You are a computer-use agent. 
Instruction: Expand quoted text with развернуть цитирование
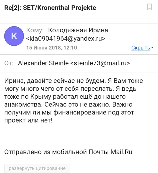coord(37,169)
